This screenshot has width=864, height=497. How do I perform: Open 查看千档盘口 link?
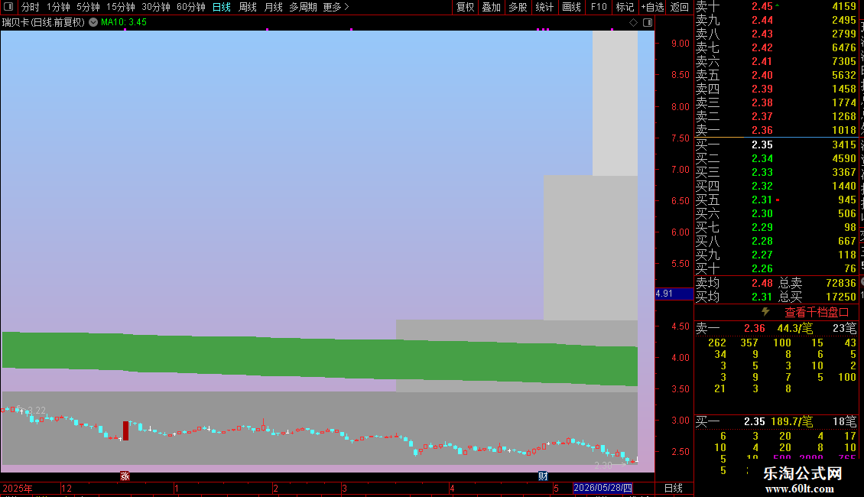tap(817, 313)
